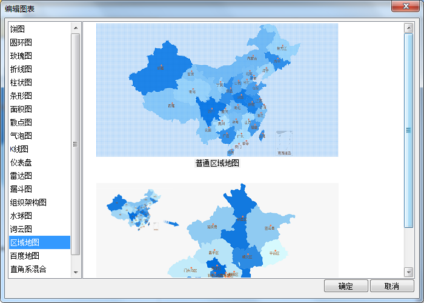Select 玫瑰图 chart type
Image resolution: width=424 pixels, height=303 pixels.
click(x=21, y=56)
